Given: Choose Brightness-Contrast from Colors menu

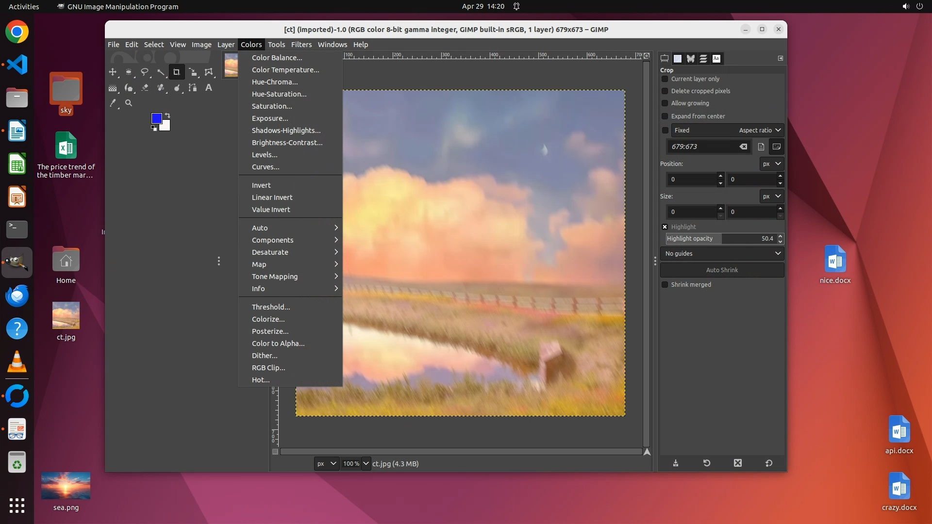Looking at the screenshot, I should [x=287, y=143].
